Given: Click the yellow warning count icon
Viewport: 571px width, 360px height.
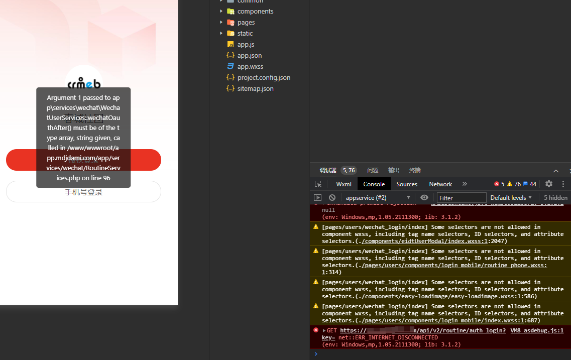Looking at the screenshot, I should point(509,184).
